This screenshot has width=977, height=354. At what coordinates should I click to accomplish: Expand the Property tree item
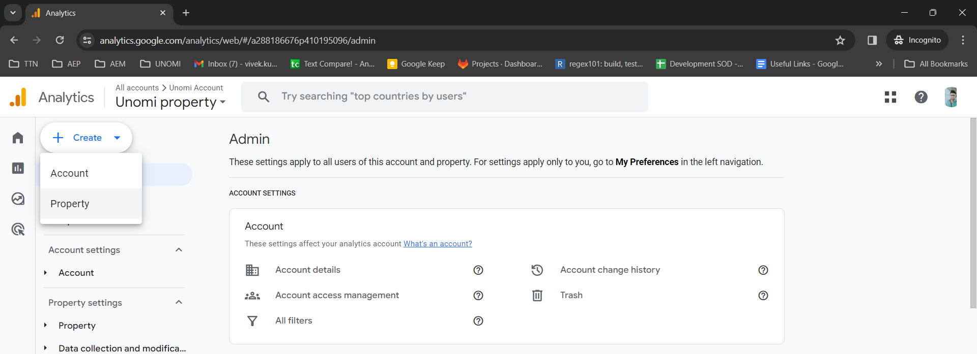pos(45,326)
